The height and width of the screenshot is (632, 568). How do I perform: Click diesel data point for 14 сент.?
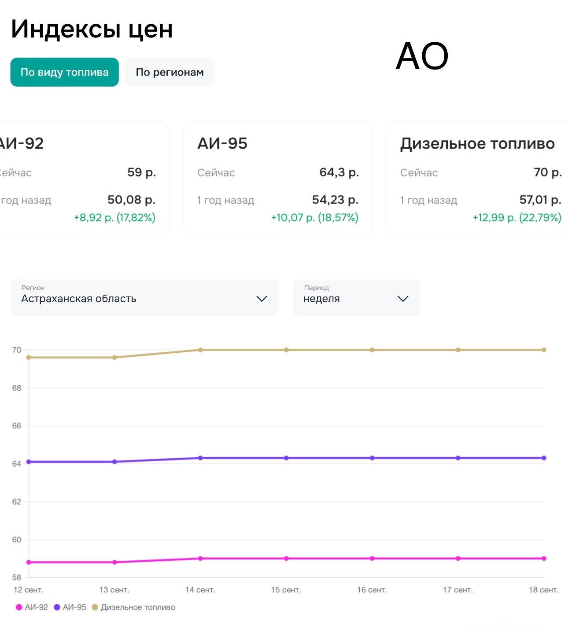pyautogui.click(x=200, y=350)
